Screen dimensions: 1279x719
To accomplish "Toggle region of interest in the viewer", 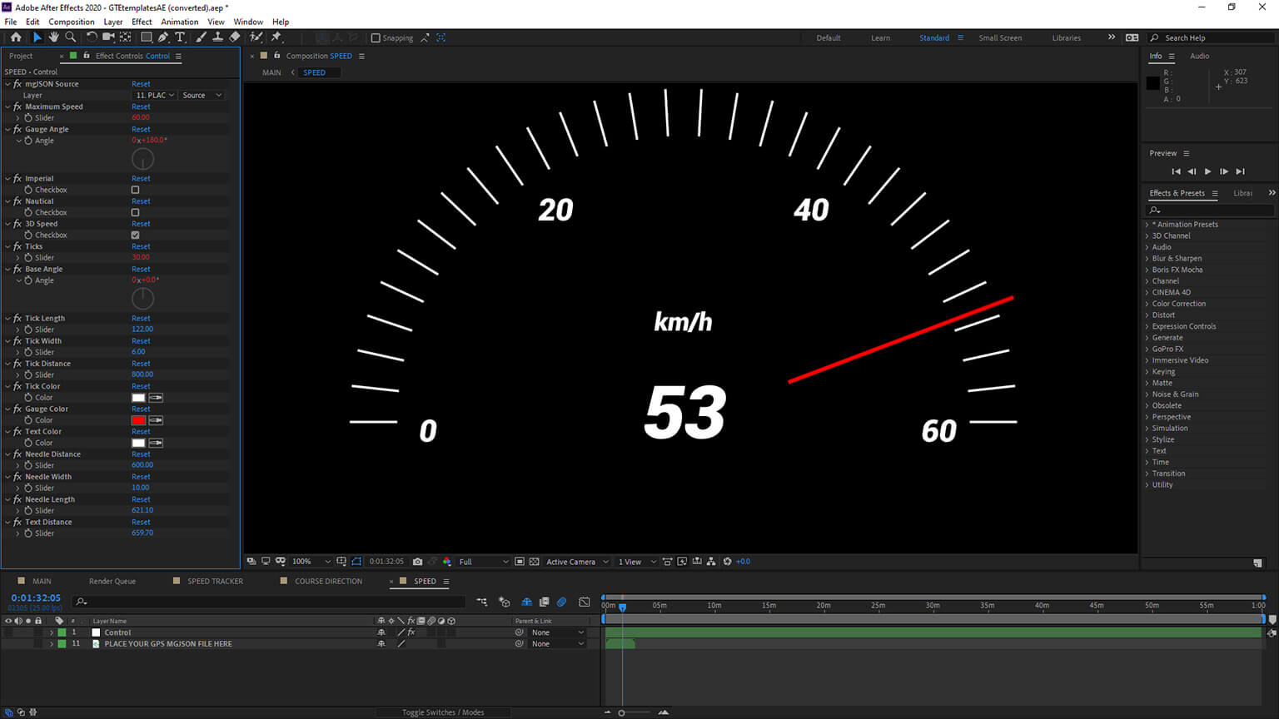I will (x=520, y=562).
